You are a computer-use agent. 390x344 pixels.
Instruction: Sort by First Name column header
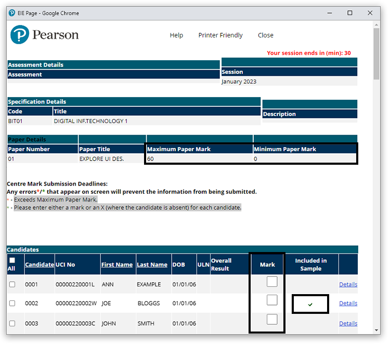[117, 264]
